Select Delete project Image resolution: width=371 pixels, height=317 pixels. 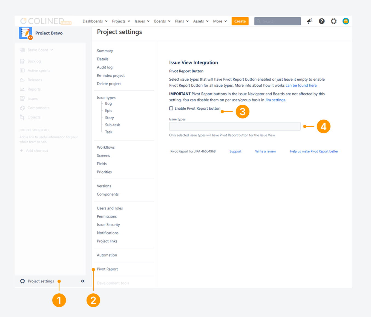point(109,84)
